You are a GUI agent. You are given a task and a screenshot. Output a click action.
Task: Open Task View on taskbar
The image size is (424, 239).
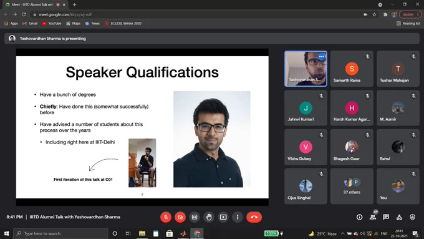tap(128, 233)
